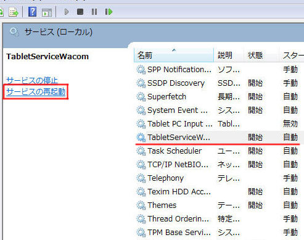Click the gear icon of System Event row
The width and height of the screenshot is (304, 240).
point(141,110)
